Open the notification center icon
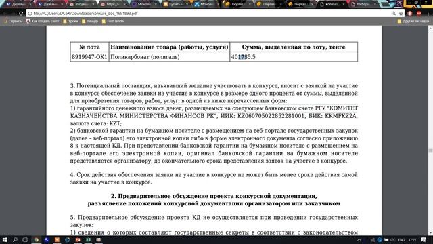Viewport: 433px width, 244px height. coord(424,239)
